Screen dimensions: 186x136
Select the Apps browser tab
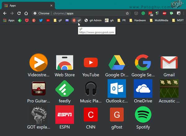coord(28,6)
